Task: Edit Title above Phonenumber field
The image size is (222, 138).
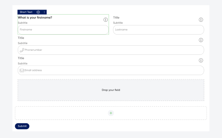Action: pos(21,38)
